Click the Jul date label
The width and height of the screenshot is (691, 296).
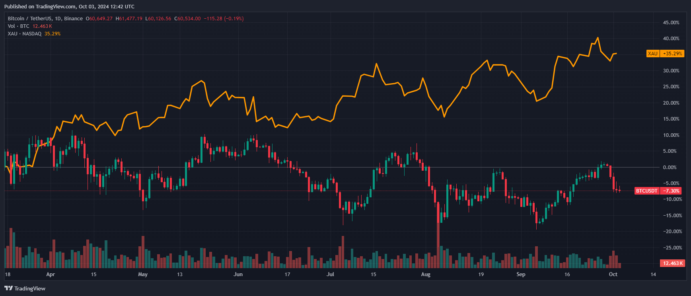[330, 275]
